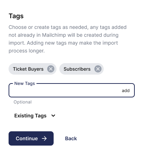Click the New Tags field label
This screenshot has height=157, width=143.
(x=25, y=83)
